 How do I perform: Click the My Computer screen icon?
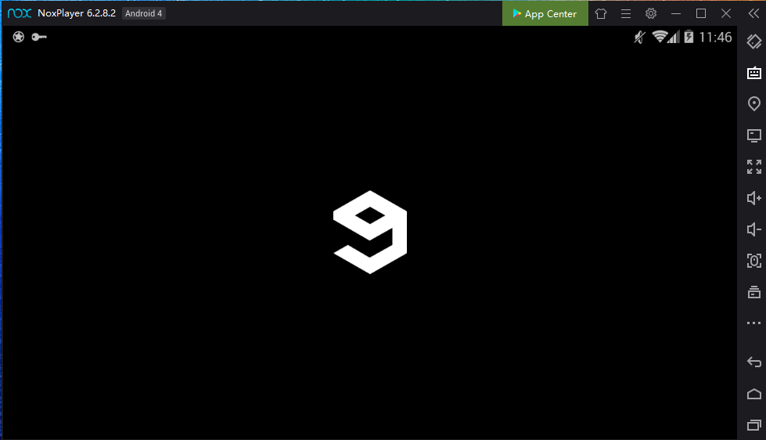[753, 135]
